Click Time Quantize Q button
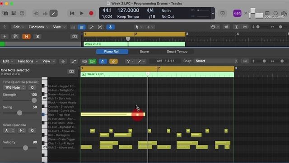This screenshot has height=163, width=289. click(32, 87)
